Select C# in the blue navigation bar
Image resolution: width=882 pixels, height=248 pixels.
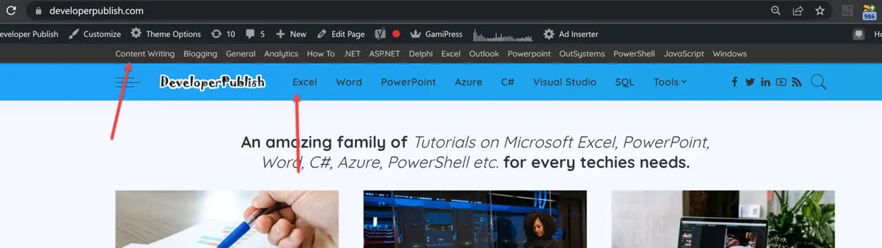pyautogui.click(x=508, y=82)
